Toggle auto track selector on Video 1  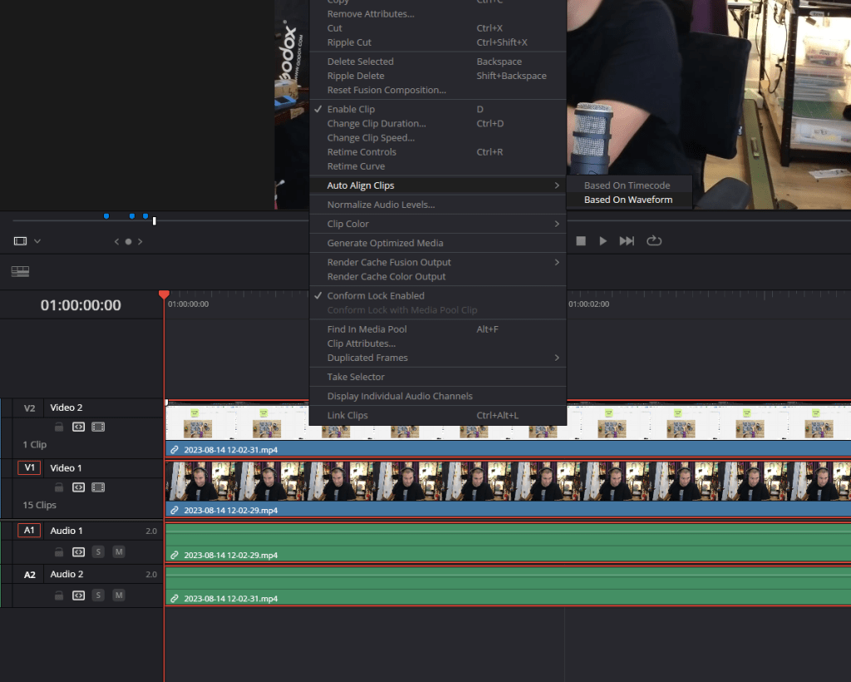tap(79, 487)
